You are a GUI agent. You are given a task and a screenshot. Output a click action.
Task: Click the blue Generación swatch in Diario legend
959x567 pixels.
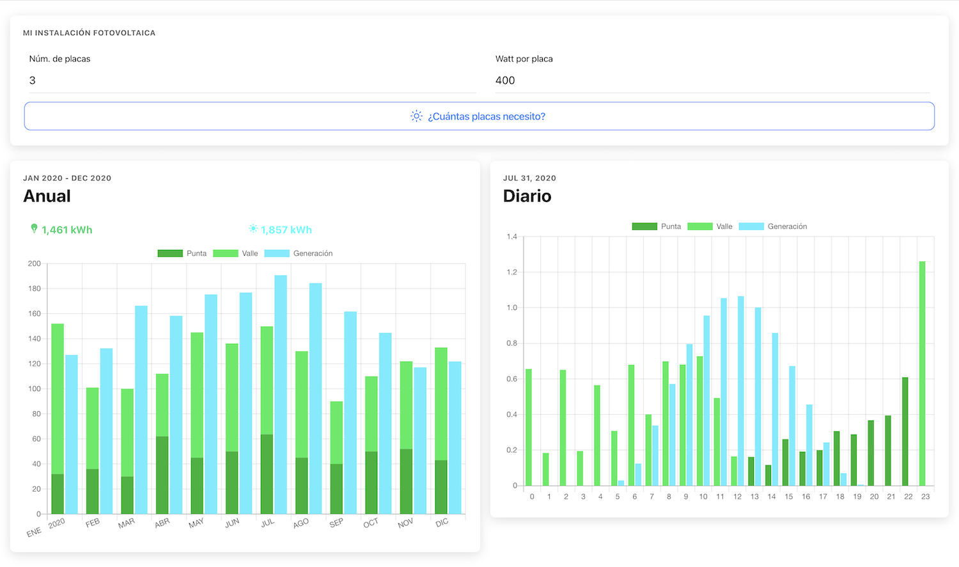coord(751,226)
